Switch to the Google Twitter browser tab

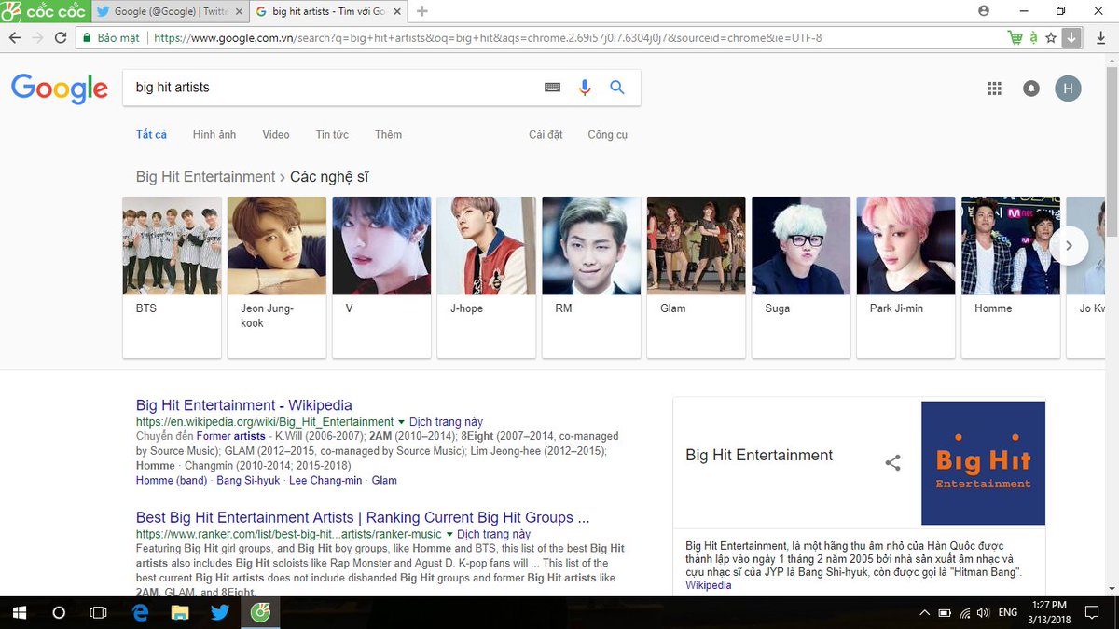point(173,11)
